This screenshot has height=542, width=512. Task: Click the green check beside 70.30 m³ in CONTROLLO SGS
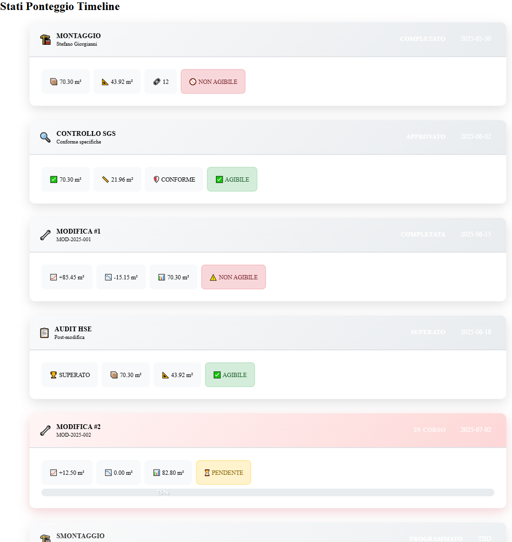click(x=54, y=180)
